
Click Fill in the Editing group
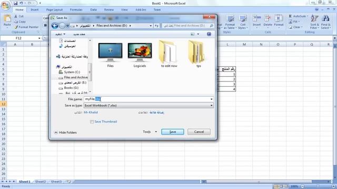point(294,22)
